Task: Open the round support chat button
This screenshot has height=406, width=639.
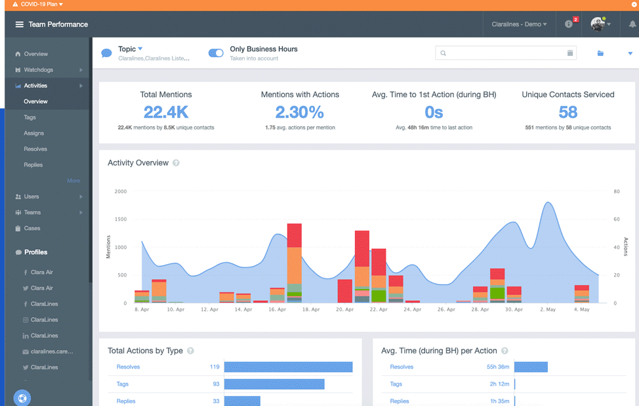Action: [22, 398]
